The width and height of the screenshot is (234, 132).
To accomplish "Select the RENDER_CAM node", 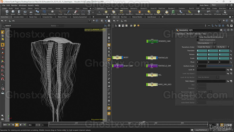I will pyautogui.click(x=152, y=41).
